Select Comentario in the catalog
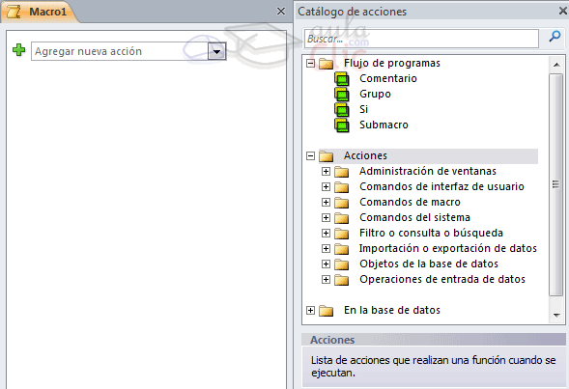The height and width of the screenshot is (389, 569). 388,78
